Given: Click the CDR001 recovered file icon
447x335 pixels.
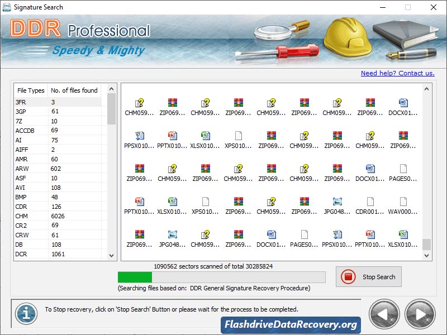Looking at the screenshot, I should (x=370, y=202).
